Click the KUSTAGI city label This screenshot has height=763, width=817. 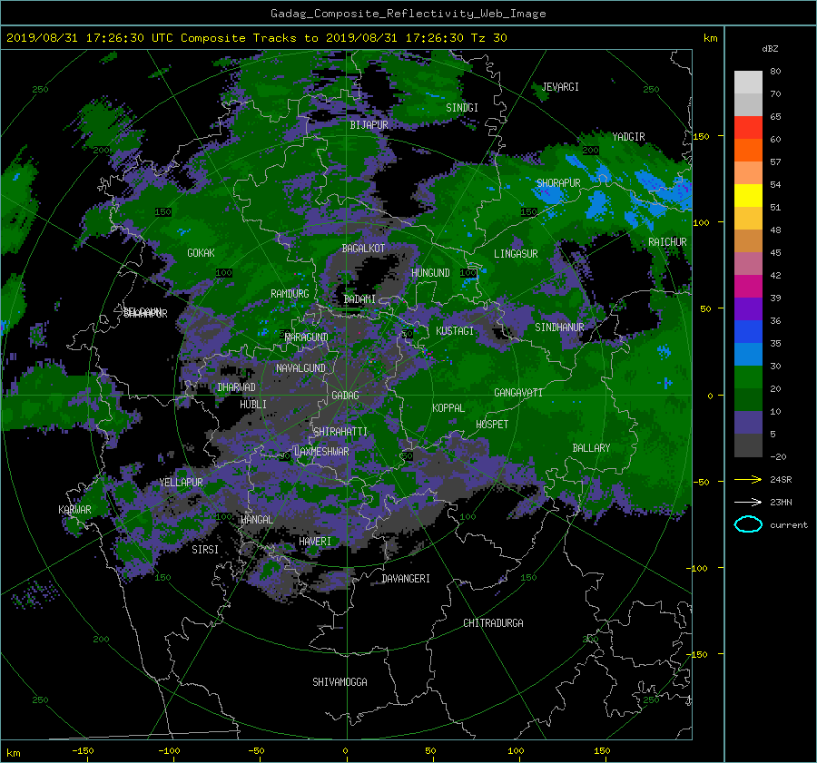[455, 331]
